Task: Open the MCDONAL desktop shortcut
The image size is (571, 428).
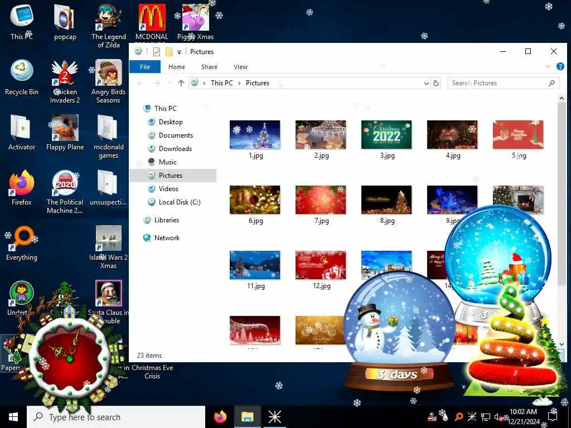Action: pyautogui.click(x=152, y=22)
